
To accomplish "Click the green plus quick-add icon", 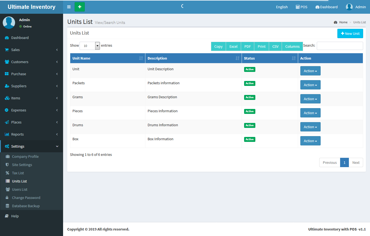I will tap(80, 7).
